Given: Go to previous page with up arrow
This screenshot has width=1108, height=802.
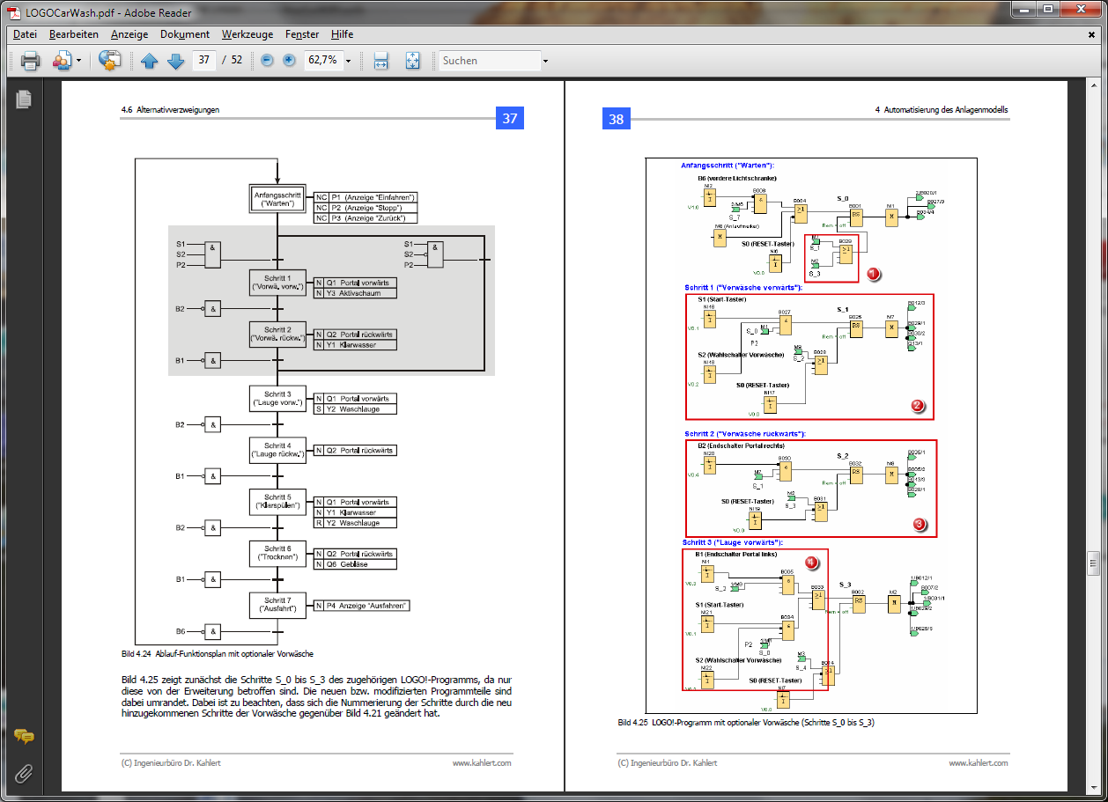Looking at the screenshot, I should pyautogui.click(x=149, y=61).
